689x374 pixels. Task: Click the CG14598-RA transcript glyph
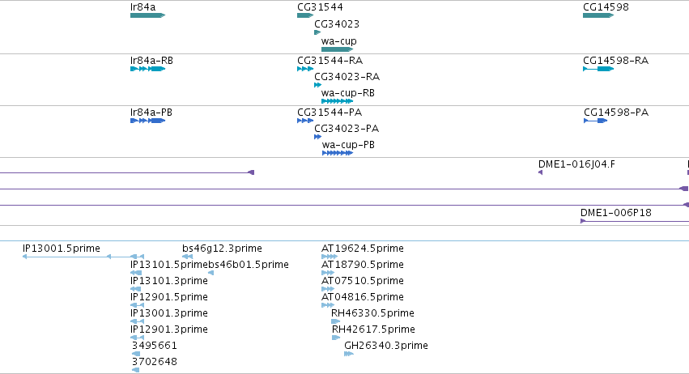tap(598, 69)
